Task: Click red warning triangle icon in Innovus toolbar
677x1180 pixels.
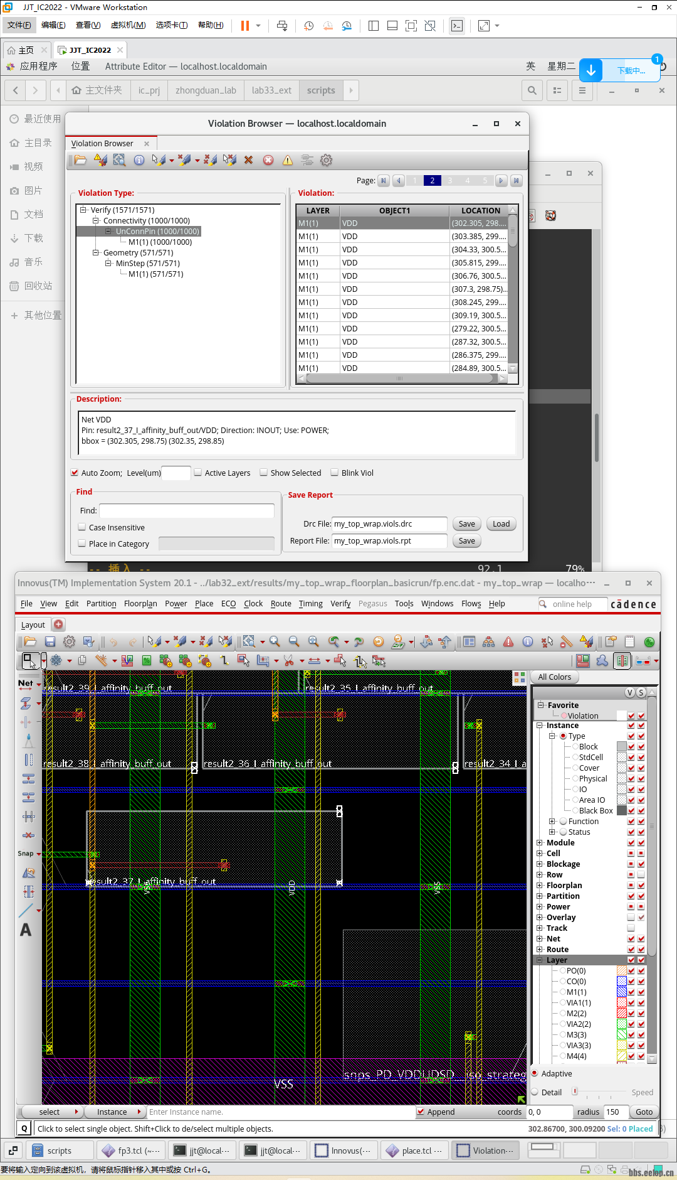Action: pos(508,641)
